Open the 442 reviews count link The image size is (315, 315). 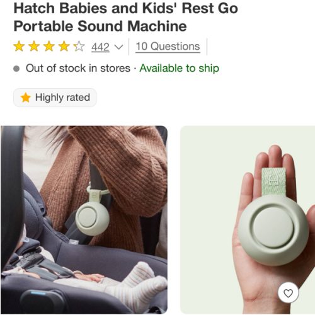(x=100, y=47)
